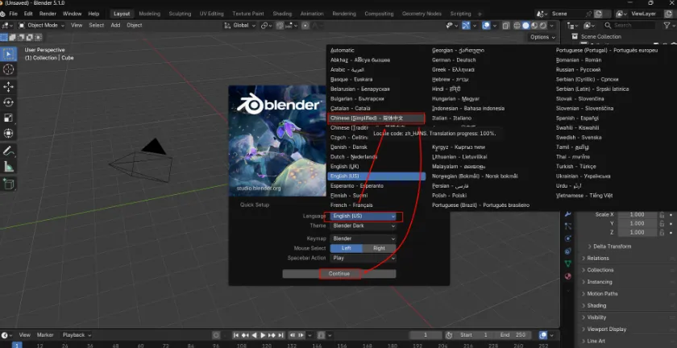Toggle preview range stopwatch icon
Screen dimensions: 677x348
tap(449, 335)
